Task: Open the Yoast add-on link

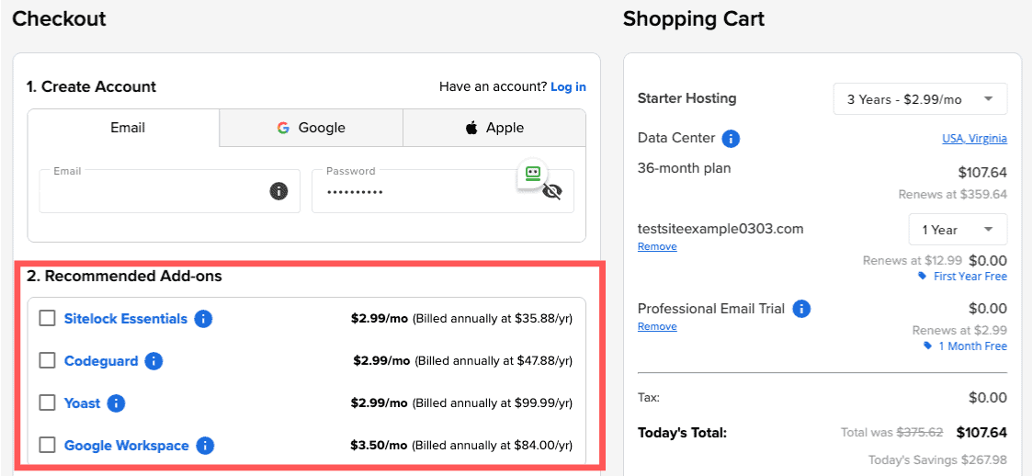Action: click(83, 403)
